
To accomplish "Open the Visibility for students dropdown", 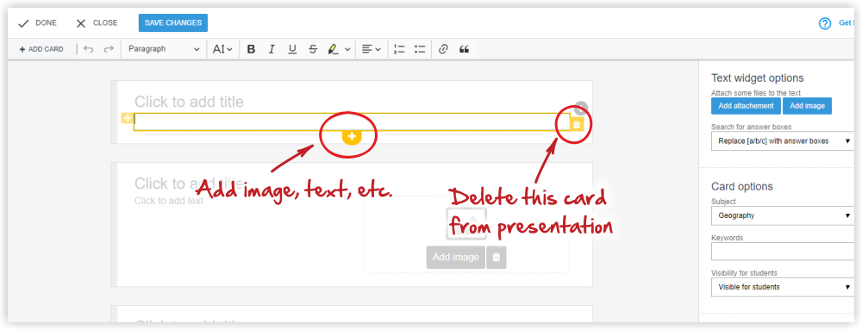I will pos(784,287).
